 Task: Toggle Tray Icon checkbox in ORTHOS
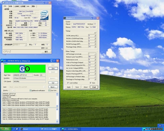[x=49, y=91]
